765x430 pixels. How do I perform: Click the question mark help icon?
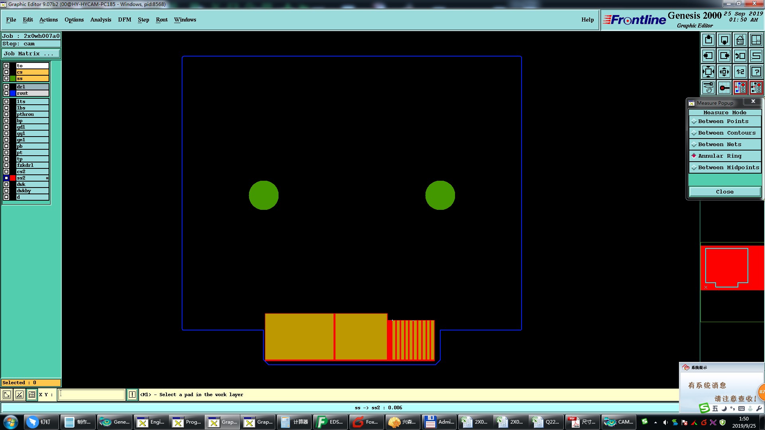pyautogui.click(x=756, y=72)
